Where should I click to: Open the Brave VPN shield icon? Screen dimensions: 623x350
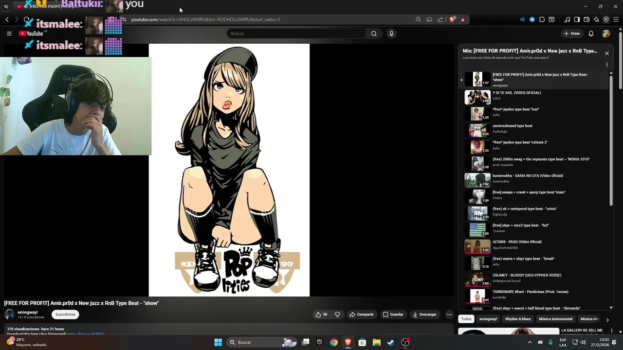click(606, 19)
